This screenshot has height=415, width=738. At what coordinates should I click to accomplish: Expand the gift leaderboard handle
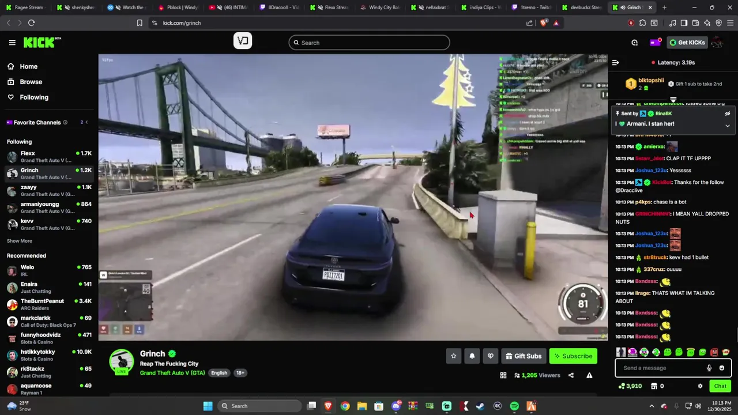coord(673,100)
